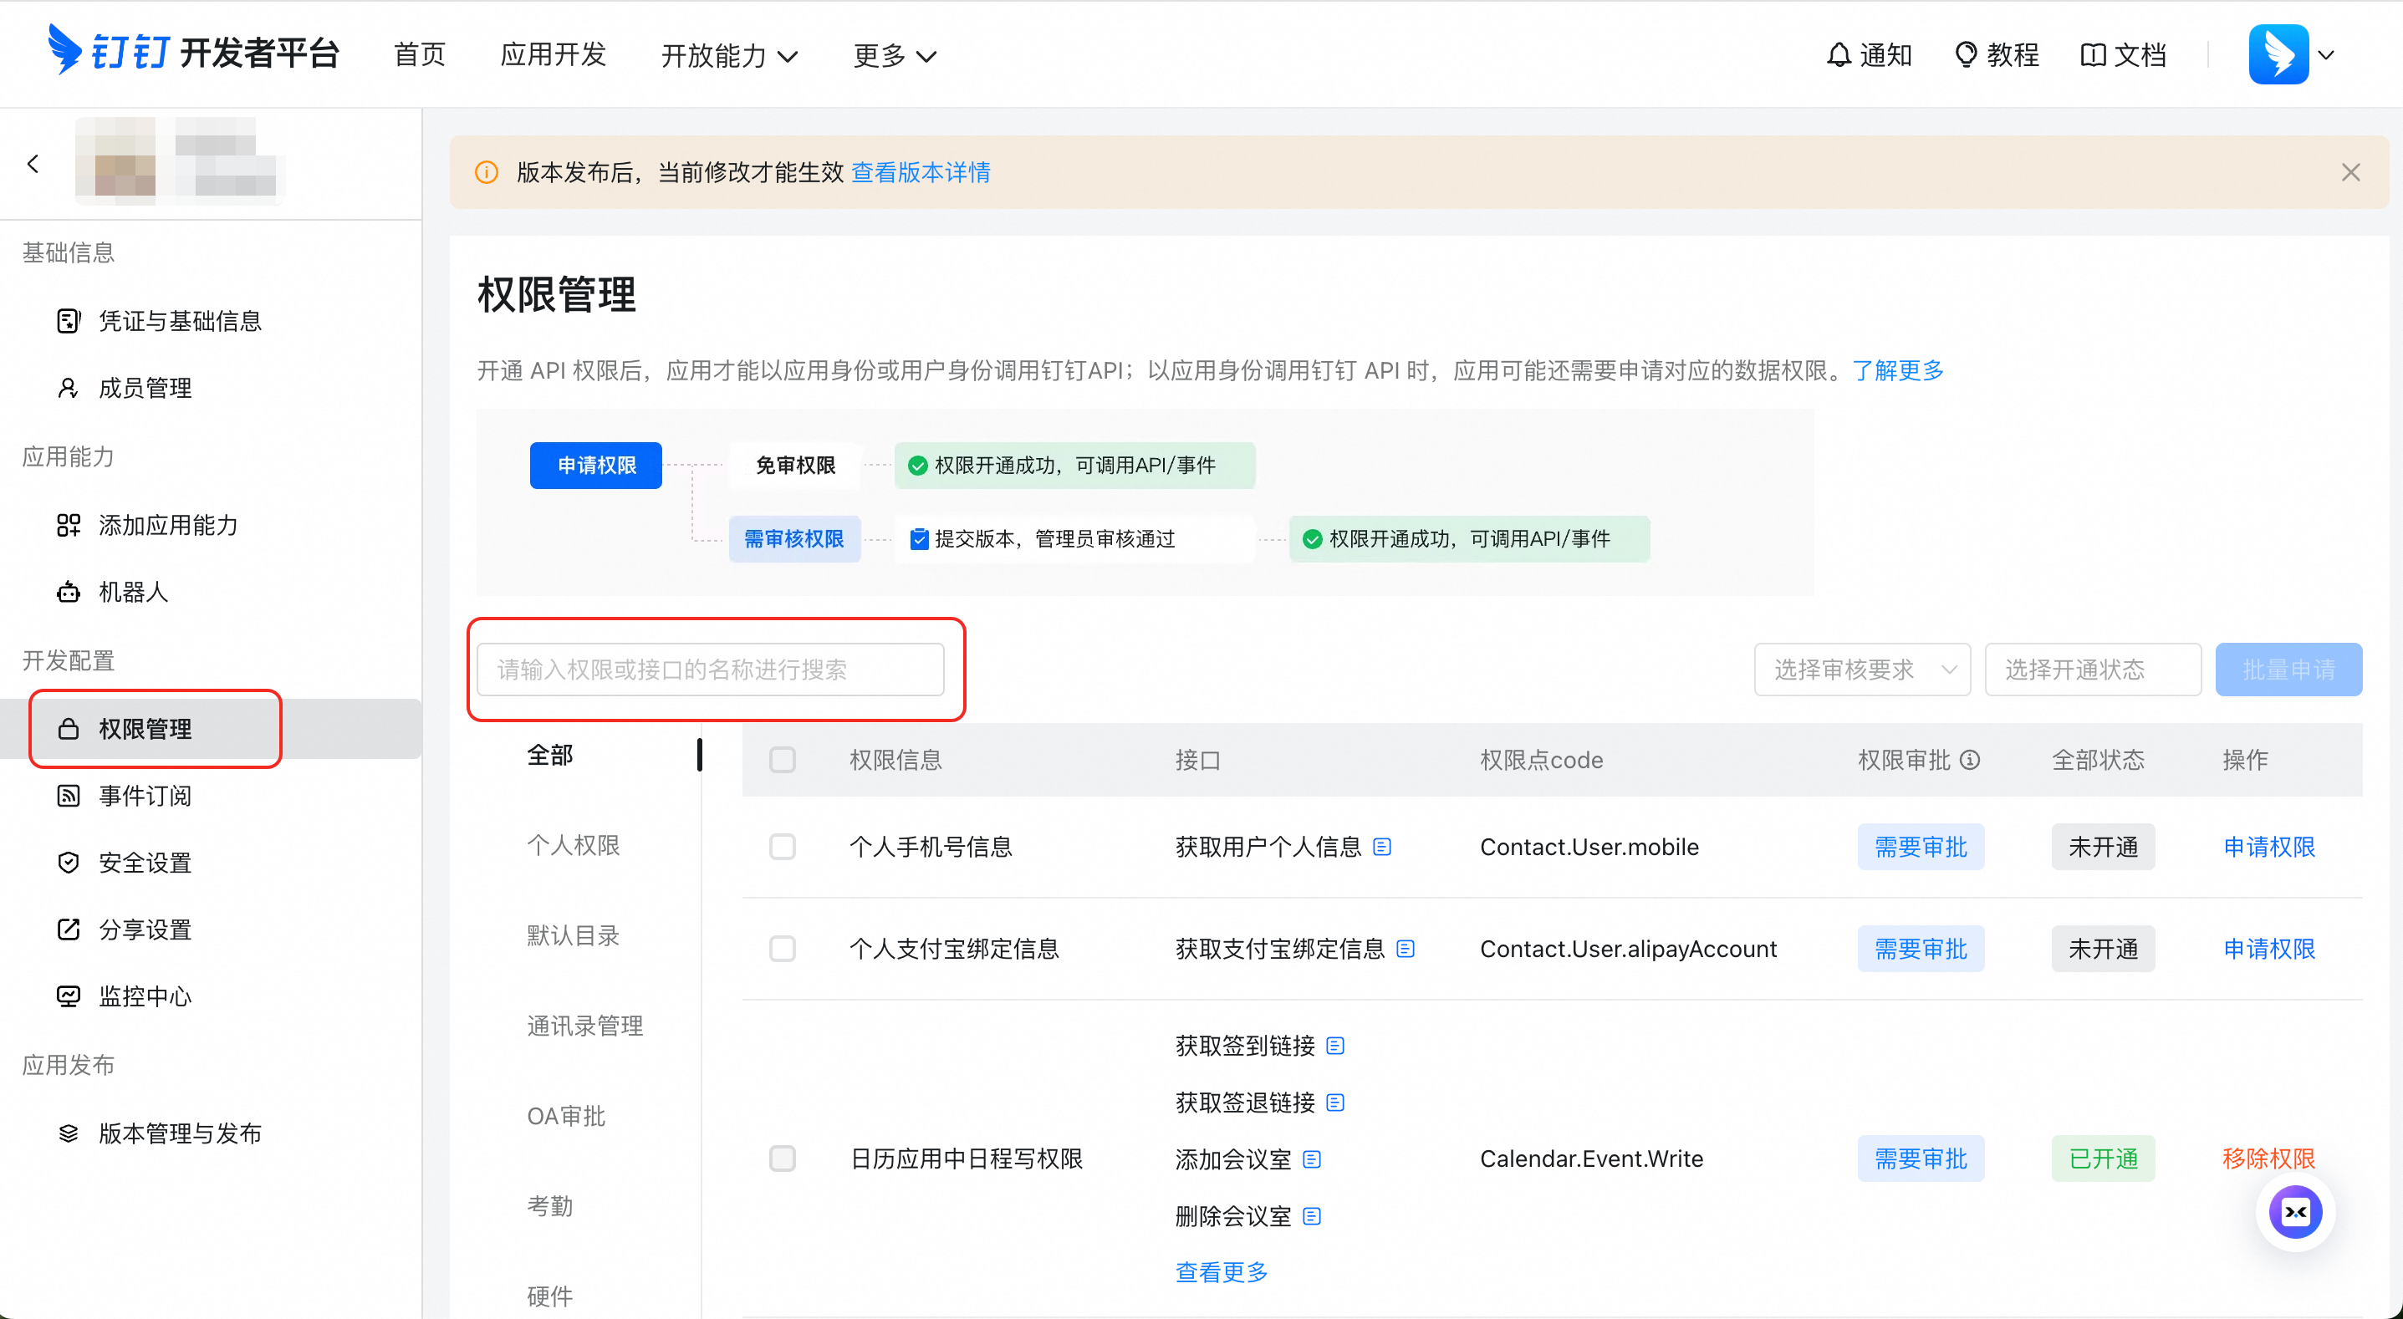Click the 查看版本详情 link
This screenshot has height=1319, width=2403.
click(920, 172)
